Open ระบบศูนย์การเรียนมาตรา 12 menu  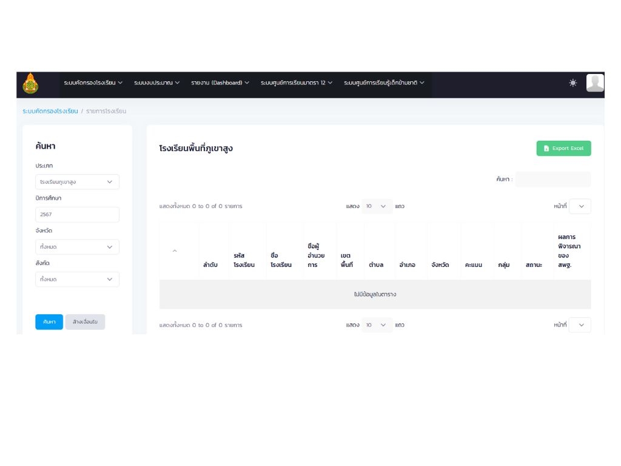point(297,83)
